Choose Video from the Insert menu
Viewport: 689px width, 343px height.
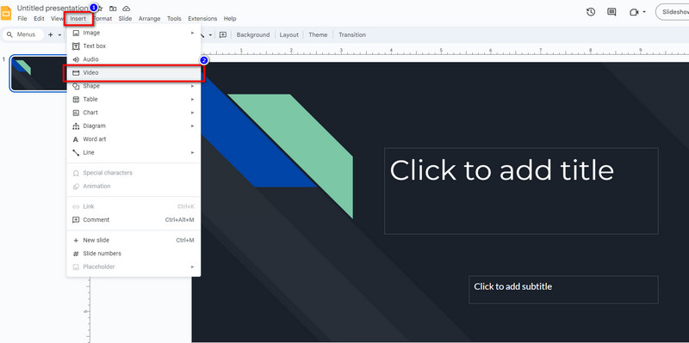133,73
